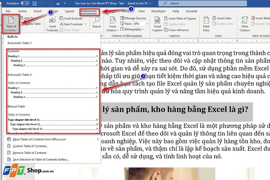Click the Save floppy disk icon
This screenshot has height=180, width=270.
pyautogui.click(x=35, y=3)
